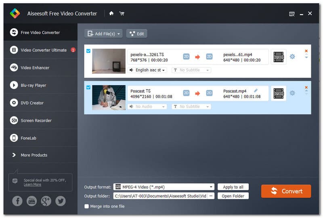Expand the Add File(s) dropdown
Screen dimensions: 323x218
coord(119,34)
